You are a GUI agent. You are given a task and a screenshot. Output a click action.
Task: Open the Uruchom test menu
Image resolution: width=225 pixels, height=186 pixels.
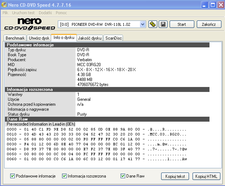point(23,13)
